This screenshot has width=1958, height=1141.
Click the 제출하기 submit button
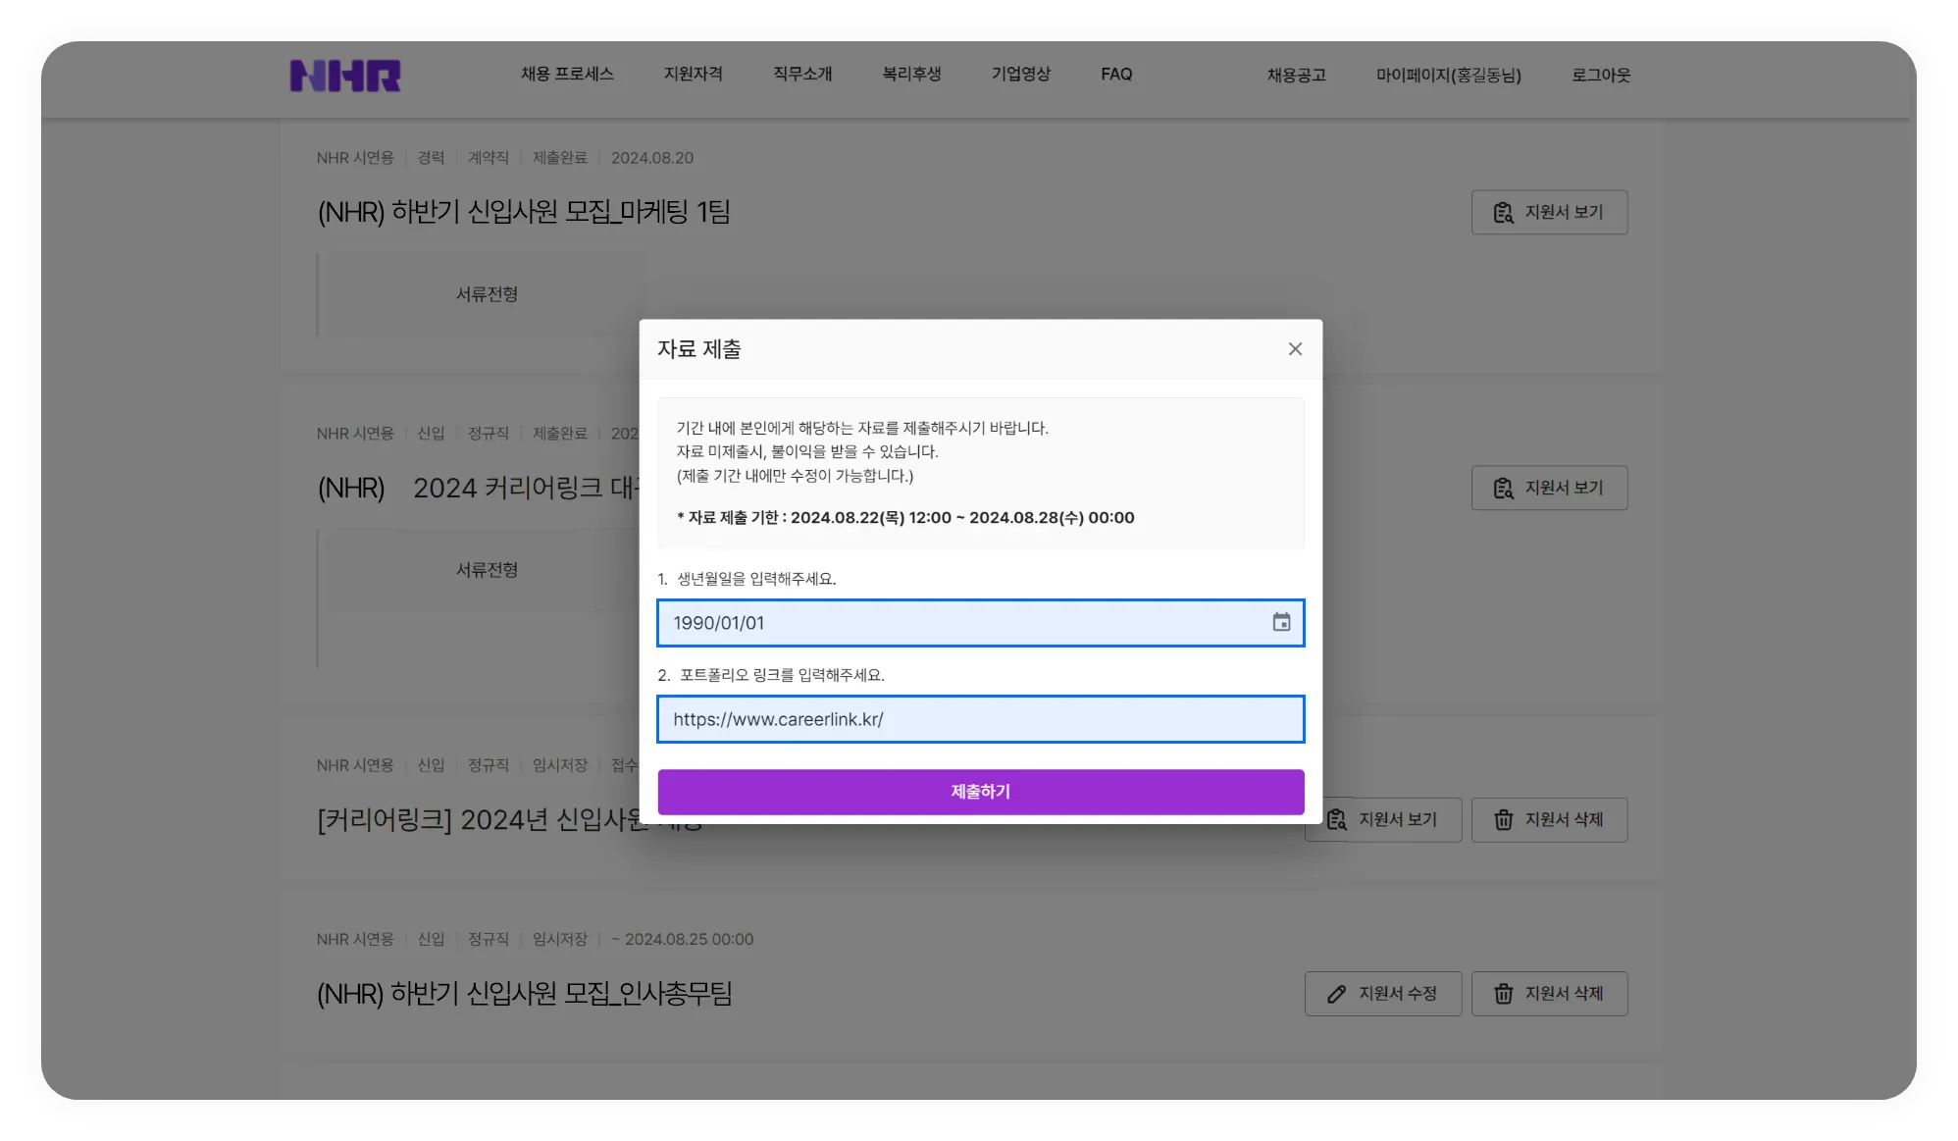click(x=980, y=792)
